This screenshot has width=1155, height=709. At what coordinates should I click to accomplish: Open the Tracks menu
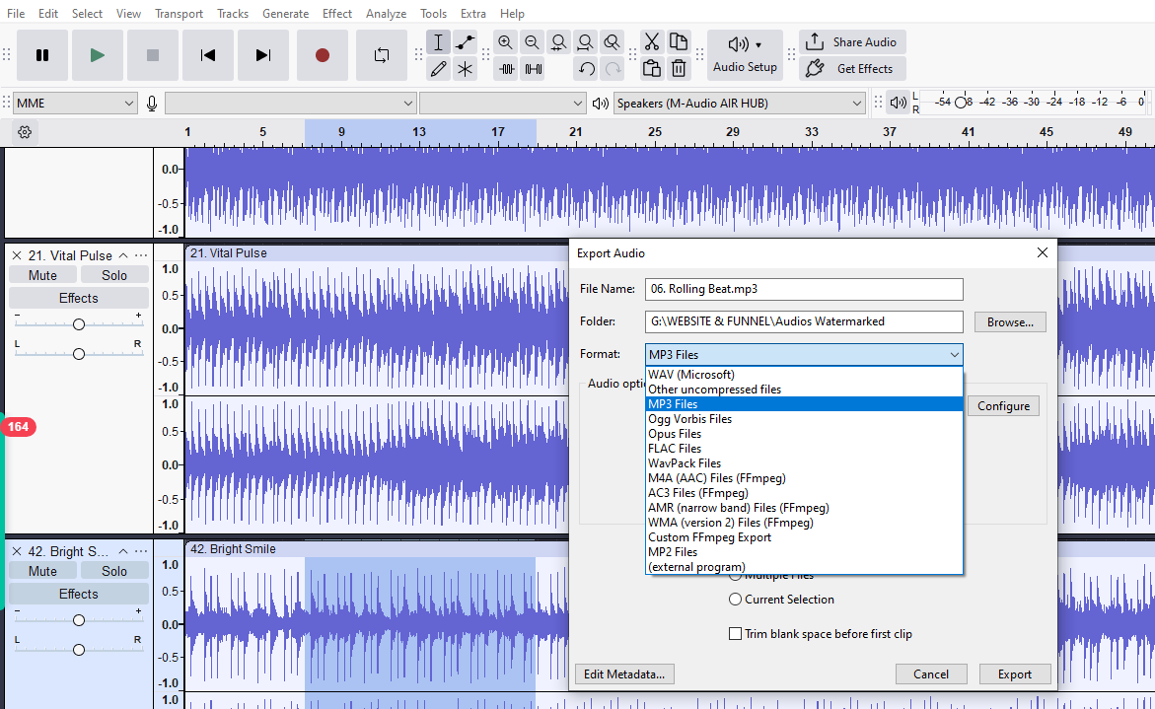point(233,13)
